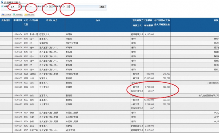Select the after-hours share count 58,647
The height and width of the screenshot is (133, 219).
point(151,91)
